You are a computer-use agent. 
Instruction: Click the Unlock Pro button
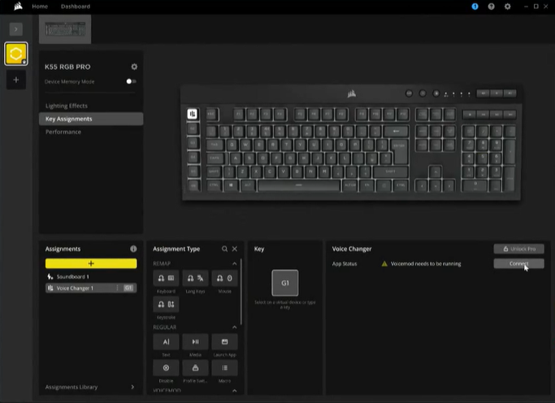click(519, 249)
